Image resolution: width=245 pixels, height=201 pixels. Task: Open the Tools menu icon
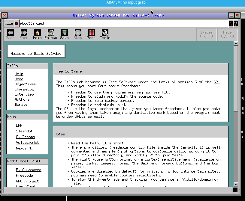(x=105, y=34)
